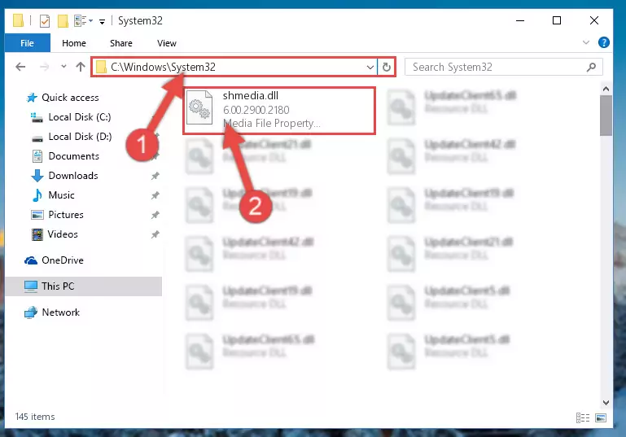
Task: Open Local Disk (D:) in the sidebar
Action: point(80,137)
